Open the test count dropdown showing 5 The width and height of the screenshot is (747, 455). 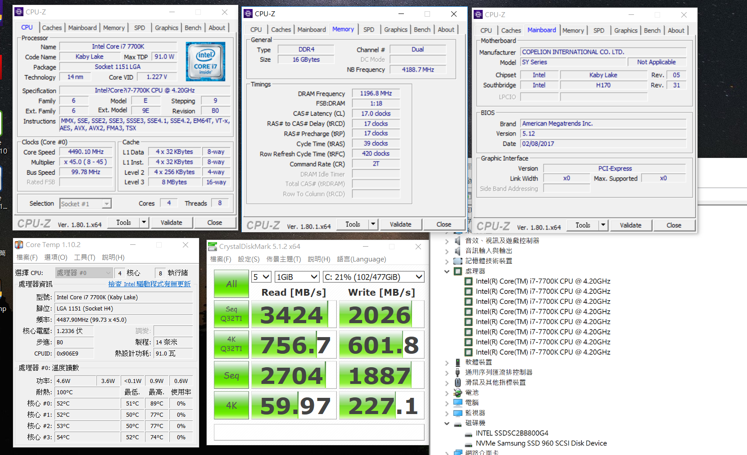click(261, 277)
